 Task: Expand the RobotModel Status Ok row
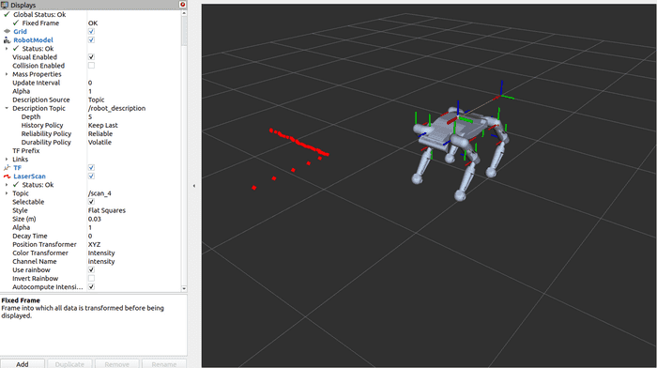[x=7, y=49]
